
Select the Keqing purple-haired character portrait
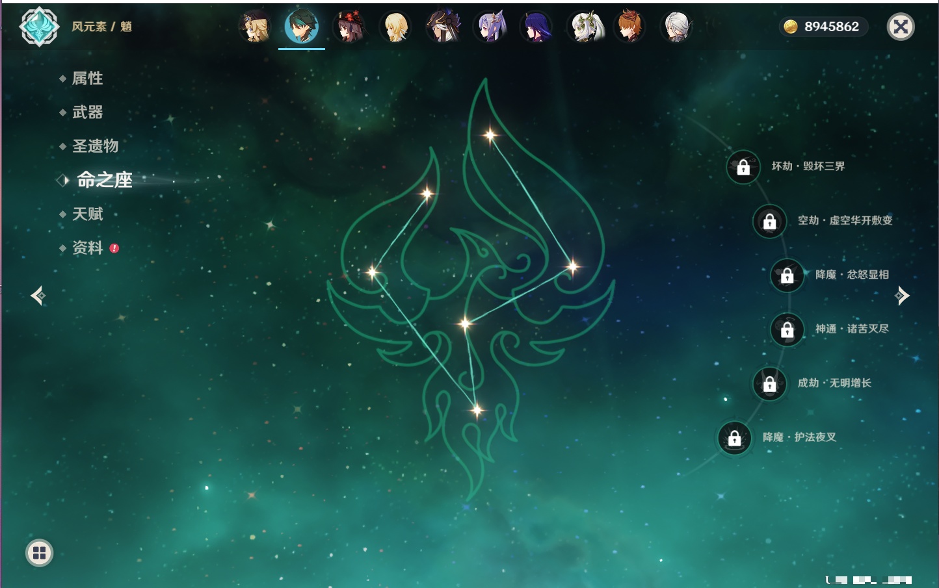[x=490, y=27]
